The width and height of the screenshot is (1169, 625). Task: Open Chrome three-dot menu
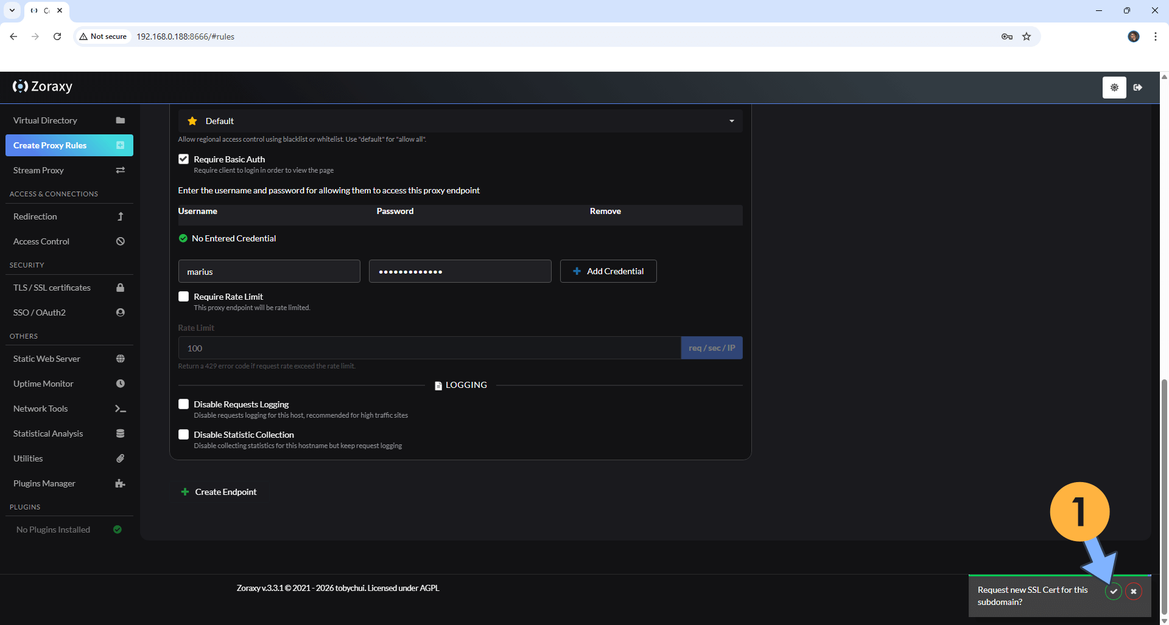tap(1155, 36)
